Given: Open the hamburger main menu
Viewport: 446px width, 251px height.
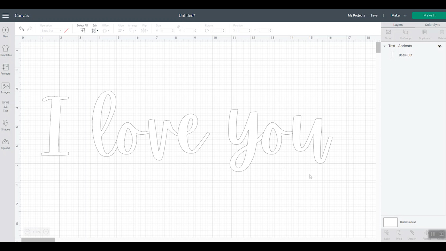Looking at the screenshot, I should click(6, 16).
